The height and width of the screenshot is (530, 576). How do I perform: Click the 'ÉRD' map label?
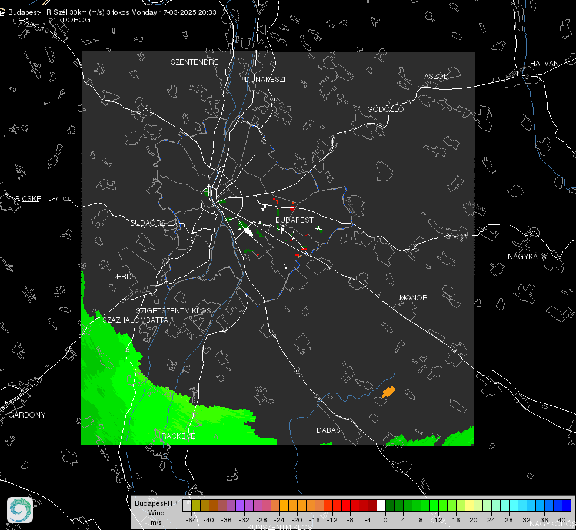click(x=124, y=277)
